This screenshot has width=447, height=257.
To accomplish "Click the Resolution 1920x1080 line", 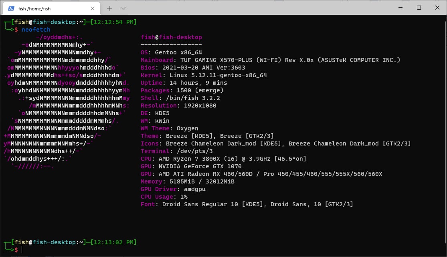I will (178, 106).
